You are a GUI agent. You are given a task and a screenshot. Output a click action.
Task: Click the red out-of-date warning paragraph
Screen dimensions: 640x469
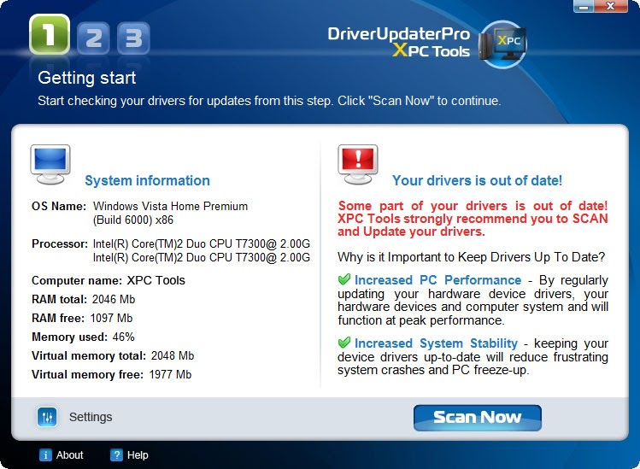(473, 219)
